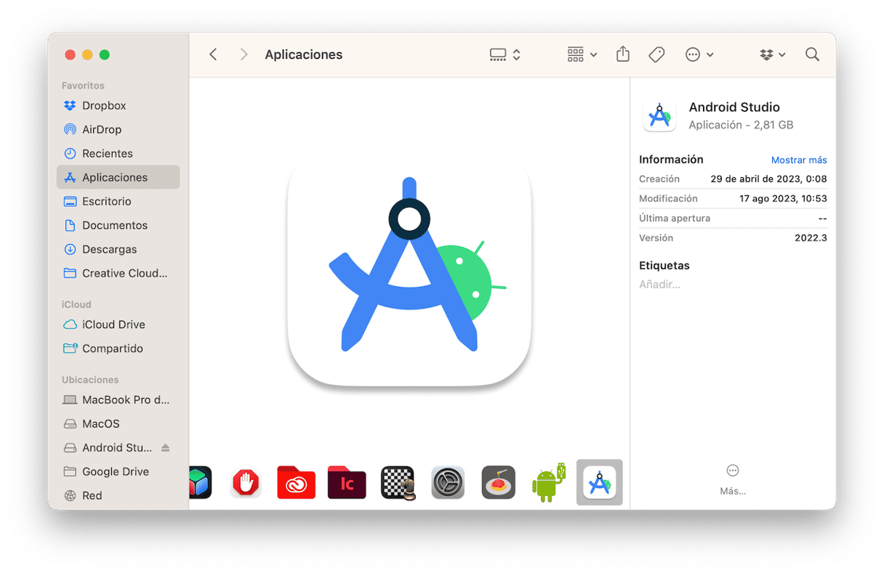The image size is (884, 573).
Task: Click the Etiquetas heading
Action: pyautogui.click(x=664, y=266)
